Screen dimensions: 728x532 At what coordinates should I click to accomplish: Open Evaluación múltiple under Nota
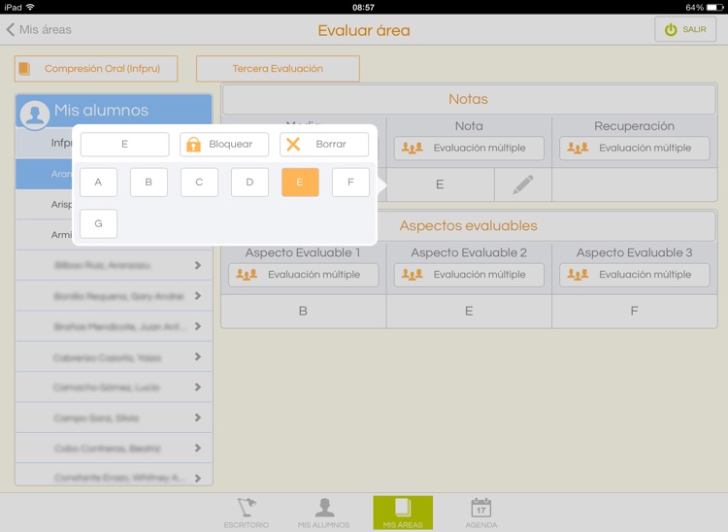point(469,149)
